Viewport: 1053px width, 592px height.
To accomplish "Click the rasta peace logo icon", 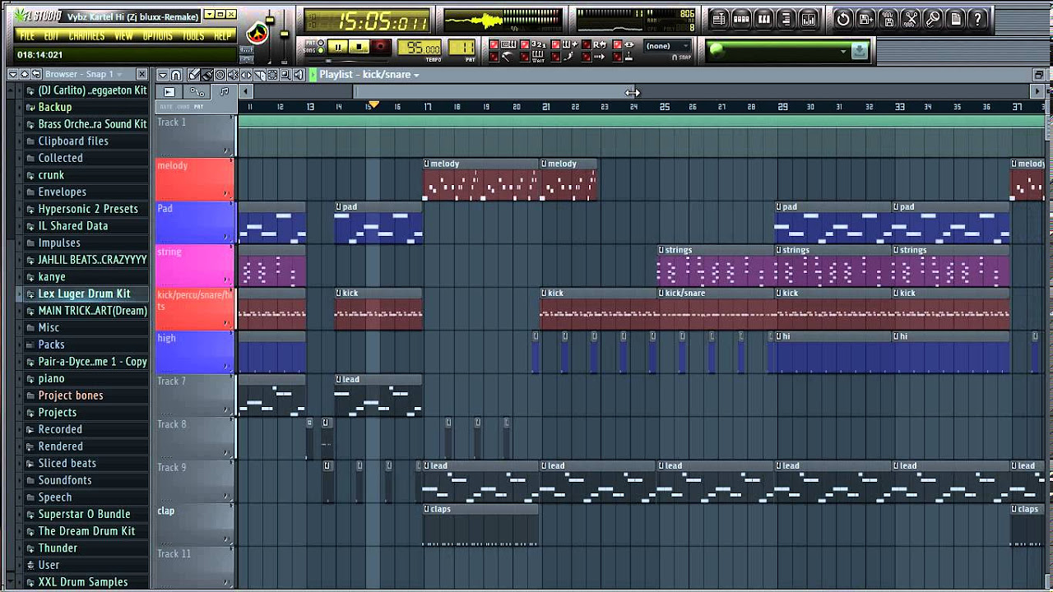I will 257,34.
